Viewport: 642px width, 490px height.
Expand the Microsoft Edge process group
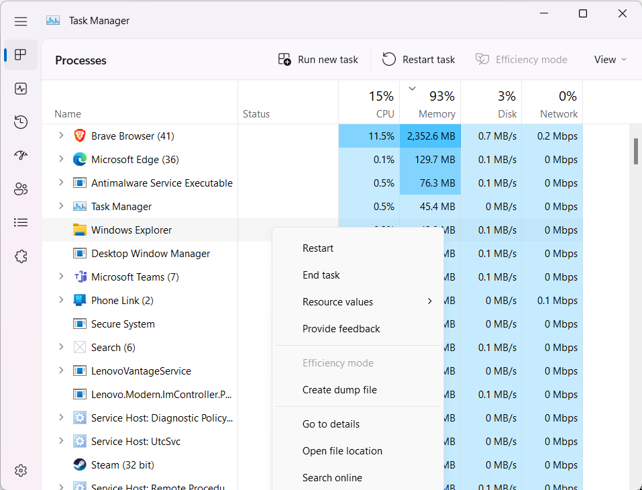click(61, 159)
